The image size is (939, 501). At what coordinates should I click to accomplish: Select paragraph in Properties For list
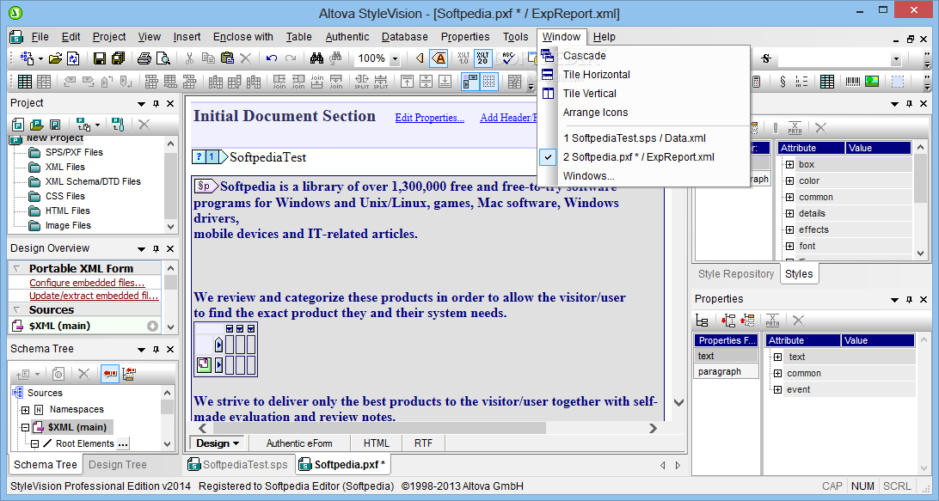tap(726, 372)
